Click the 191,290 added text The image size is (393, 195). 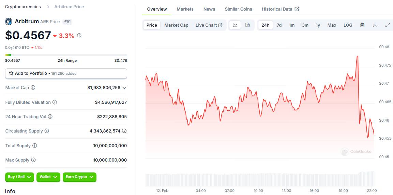64,73
